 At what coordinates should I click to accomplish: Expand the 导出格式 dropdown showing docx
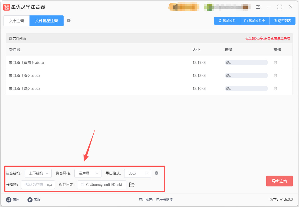(138, 173)
